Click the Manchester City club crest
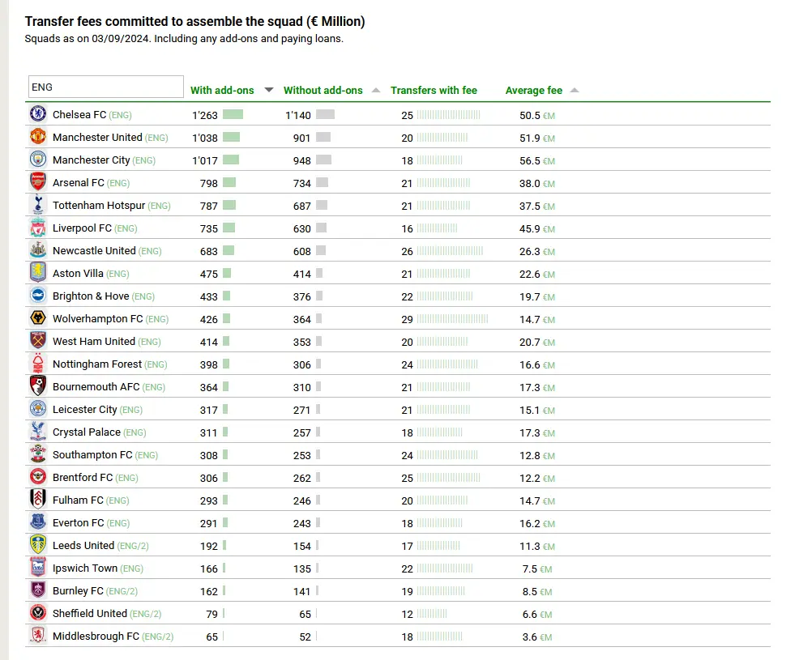786x660 pixels. coord(37,159)
